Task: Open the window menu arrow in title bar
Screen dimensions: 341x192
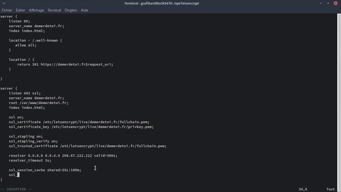Action: pos(4,3)
